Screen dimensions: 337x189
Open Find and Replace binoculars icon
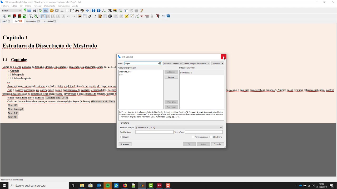(77, 10)
